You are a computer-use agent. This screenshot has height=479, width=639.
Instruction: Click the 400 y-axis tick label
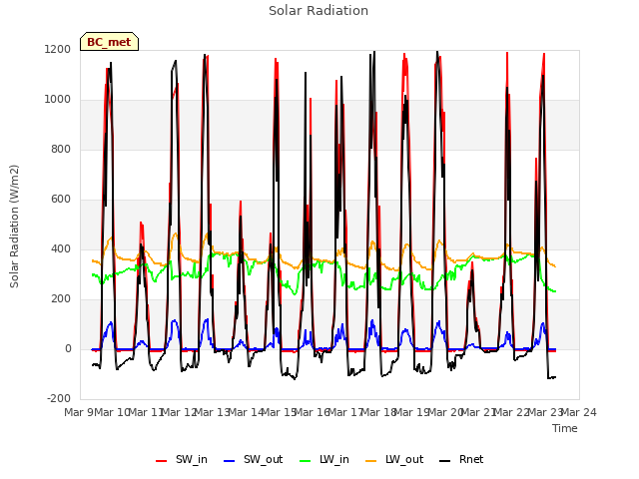tap(61, 248)
